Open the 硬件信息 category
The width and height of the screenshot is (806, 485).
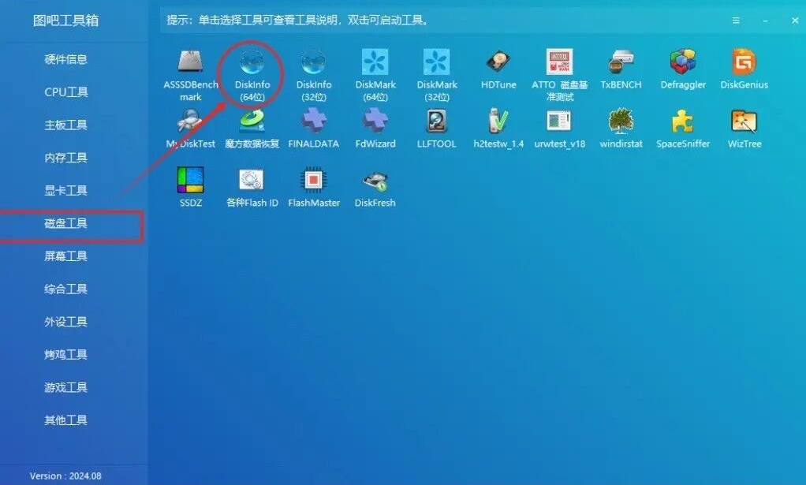(x=65, y=60)
